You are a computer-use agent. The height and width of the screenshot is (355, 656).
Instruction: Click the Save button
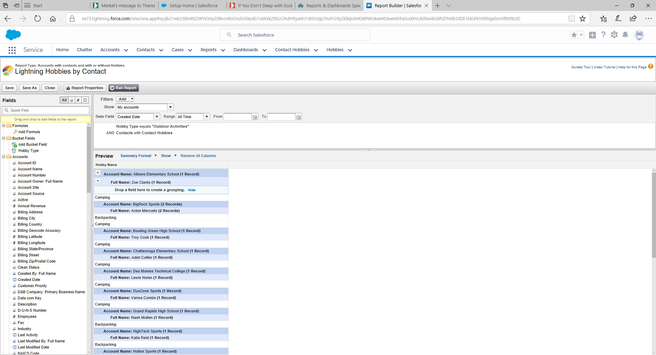(10, 88)
